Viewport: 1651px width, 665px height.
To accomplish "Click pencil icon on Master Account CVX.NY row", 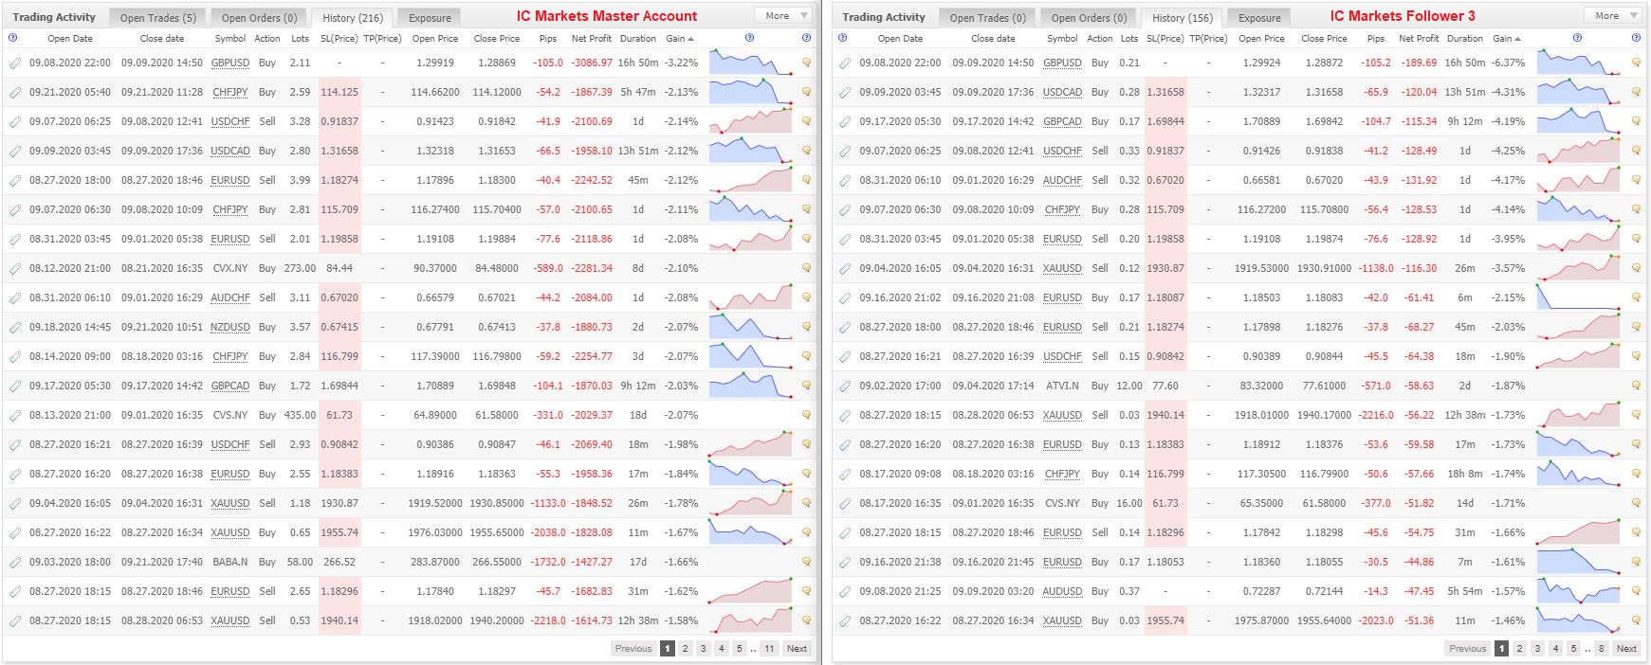I will point(14,269).
